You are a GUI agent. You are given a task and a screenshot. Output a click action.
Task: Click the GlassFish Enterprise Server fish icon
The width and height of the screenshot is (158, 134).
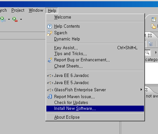tap(50, 90)
